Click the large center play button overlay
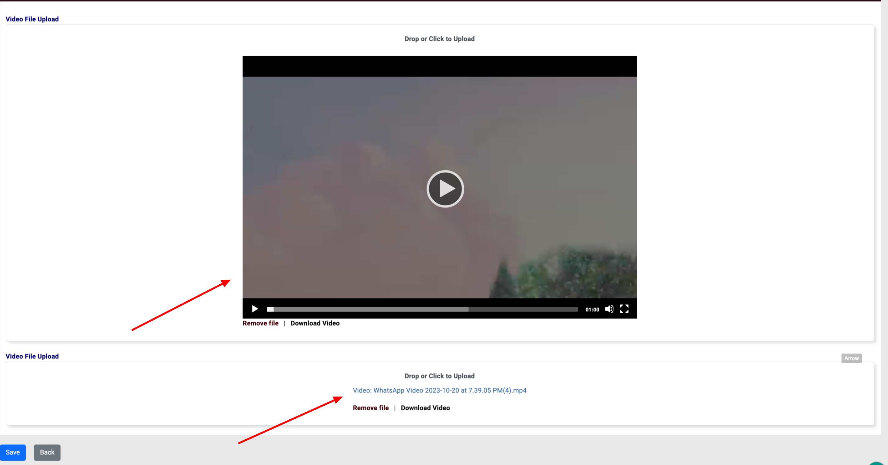Viewport: 888px width, 465px height. click(x=445, y=189)
